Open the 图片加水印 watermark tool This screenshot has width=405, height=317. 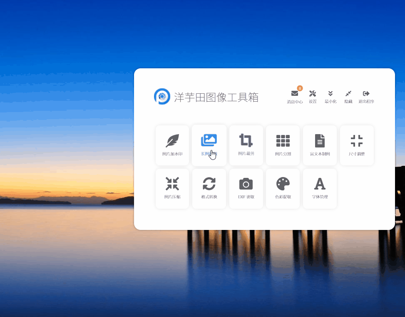pos(172,145)
